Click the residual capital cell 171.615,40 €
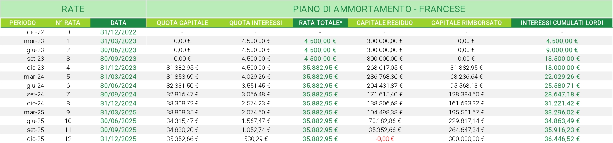613x143 pixels. click(x=385, y=94)
